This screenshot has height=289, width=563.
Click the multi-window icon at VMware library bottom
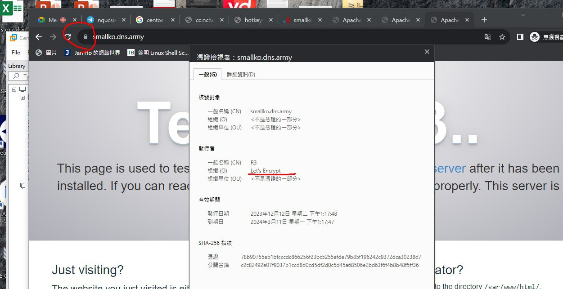pyautogui.click(x=23, y=185)
